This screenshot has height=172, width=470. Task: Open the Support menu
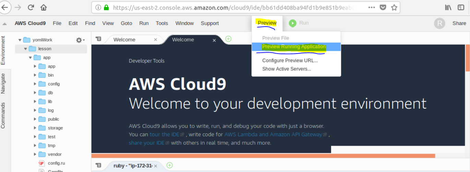[210, 23]
